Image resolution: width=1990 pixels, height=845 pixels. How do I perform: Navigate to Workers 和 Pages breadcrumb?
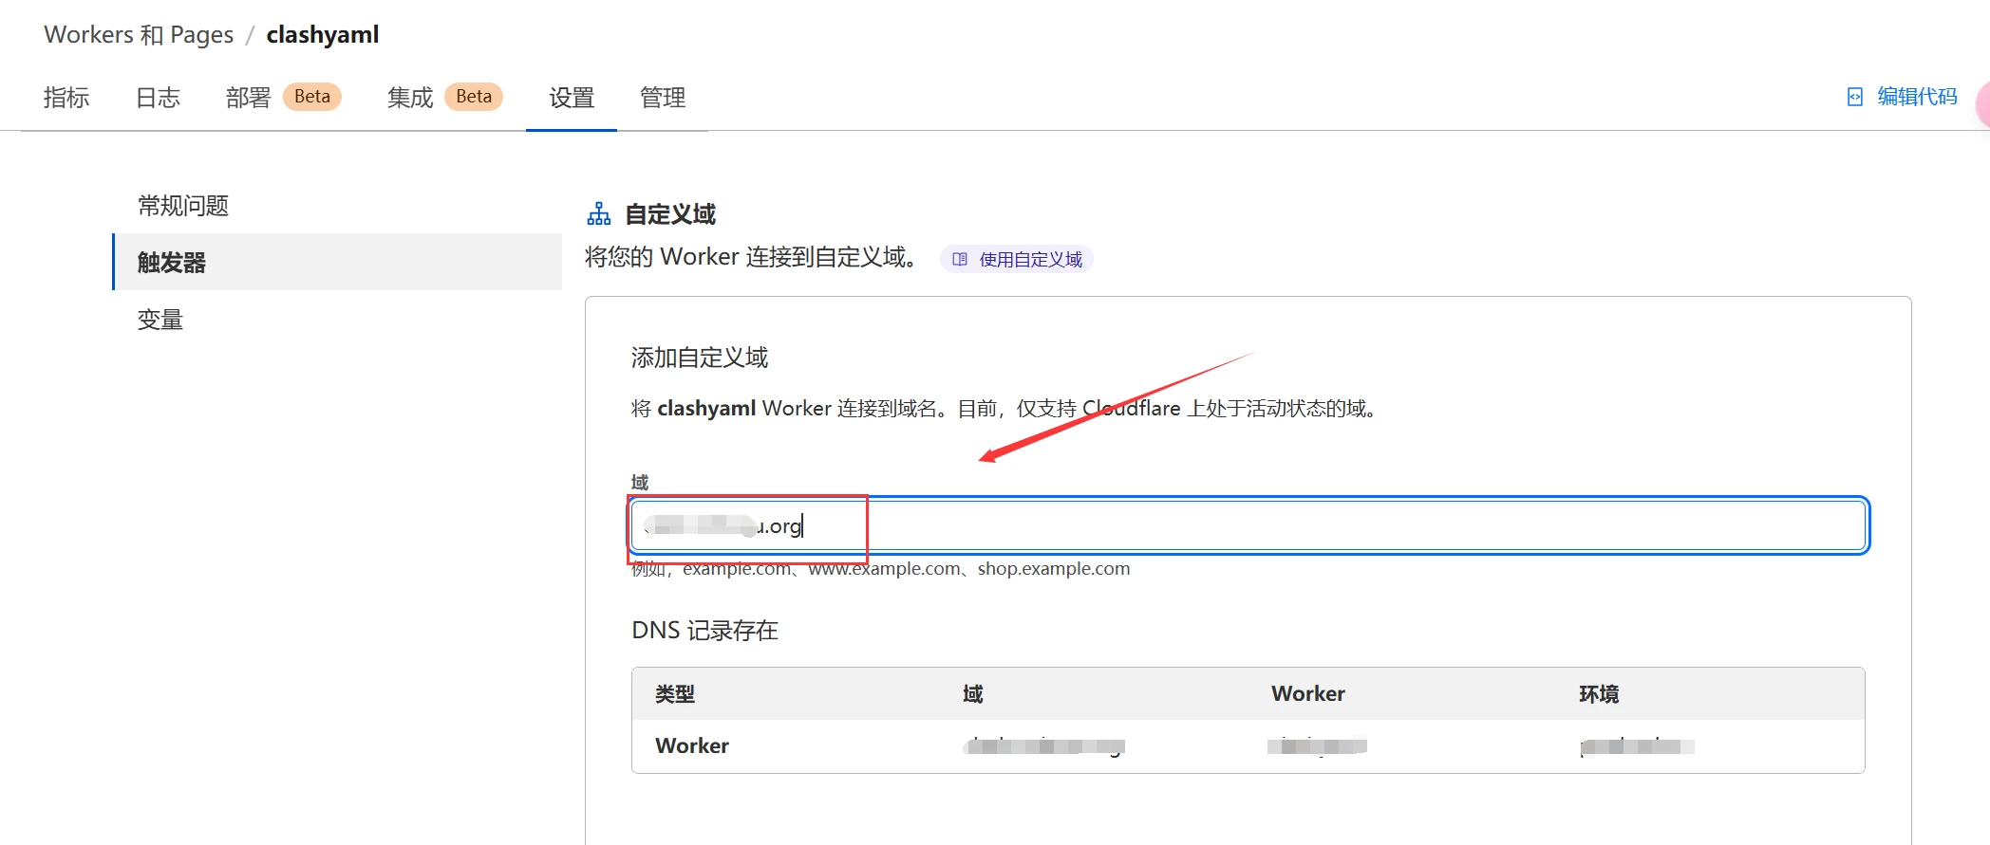tap(139, 35)
